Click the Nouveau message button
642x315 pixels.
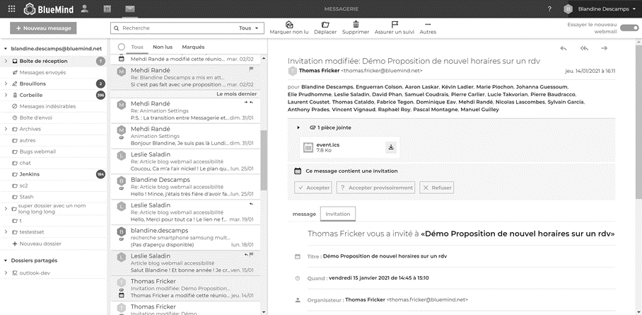[x=43, y=28]
